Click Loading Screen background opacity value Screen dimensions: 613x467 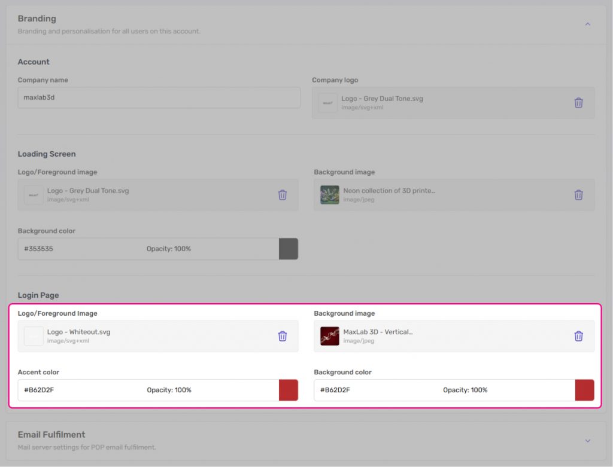click(169, 249)
